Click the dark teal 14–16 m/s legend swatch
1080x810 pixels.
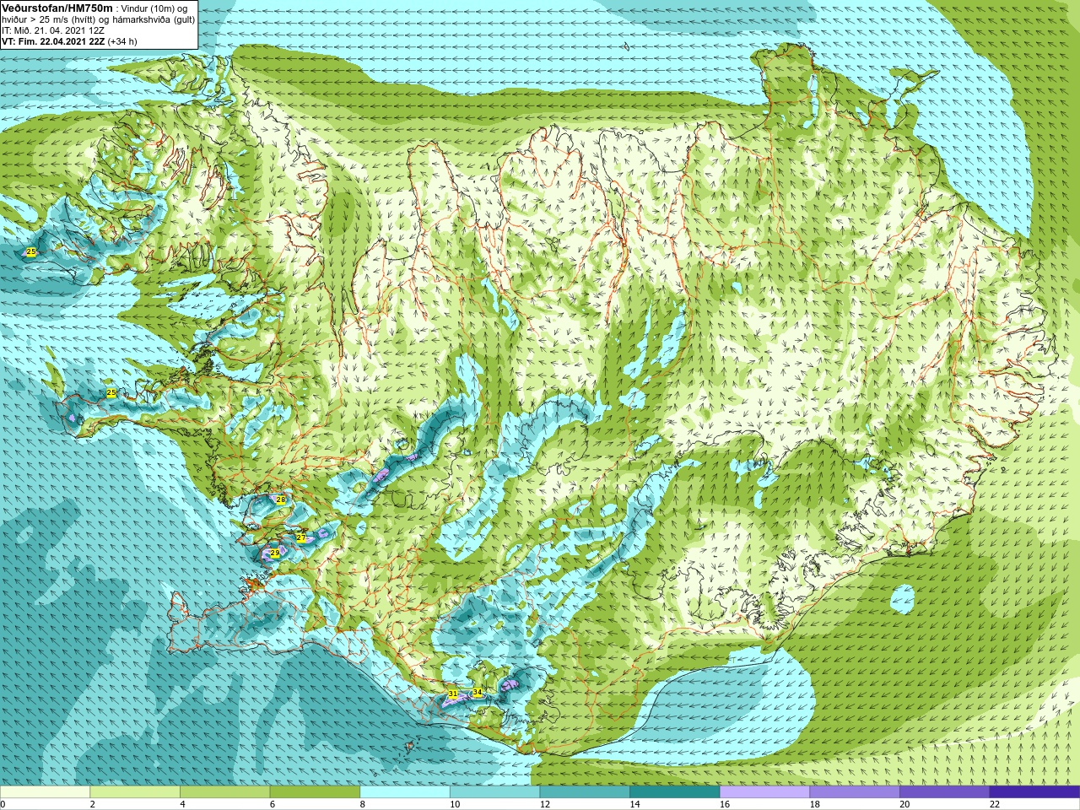click(675, 792)
